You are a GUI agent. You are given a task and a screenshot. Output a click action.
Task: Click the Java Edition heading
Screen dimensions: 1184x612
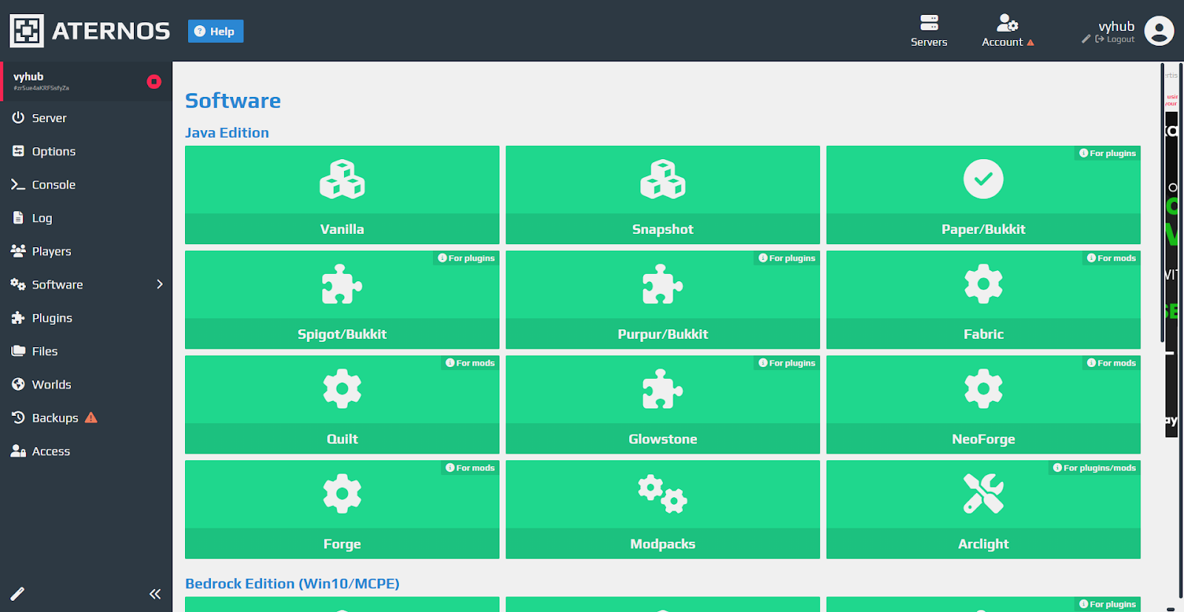click(227, 132)
